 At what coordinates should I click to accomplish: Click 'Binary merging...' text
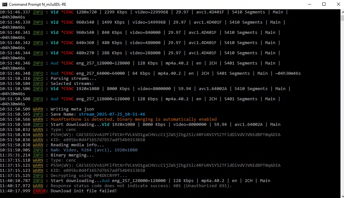click(x=72, y=155)
